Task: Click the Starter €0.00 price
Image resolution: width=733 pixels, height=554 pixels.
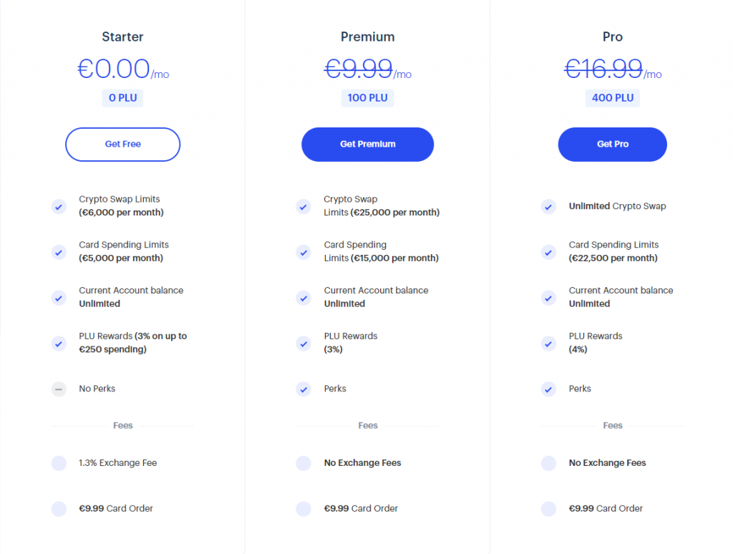Action: tap(114, 69)
